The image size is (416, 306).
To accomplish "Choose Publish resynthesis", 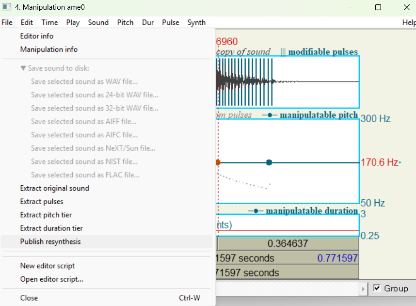I will pos(106,242).
